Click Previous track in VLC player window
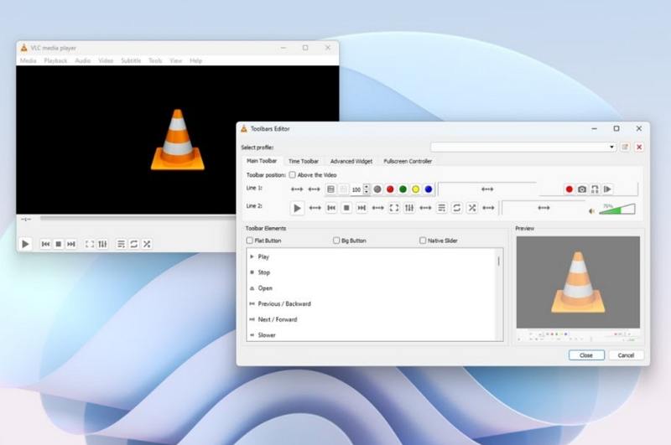Image resolution: width=671 pixels, height=445 pixels. pos(45,244)
